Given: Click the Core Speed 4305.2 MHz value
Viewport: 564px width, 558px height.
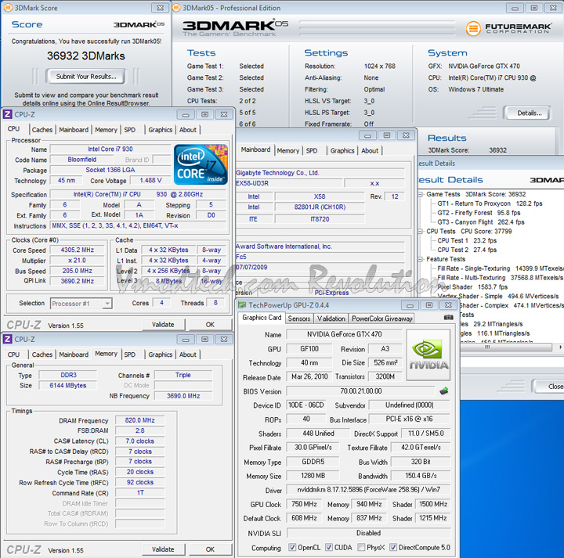Looking at the screenshot, I should click(x=78, y=250).
